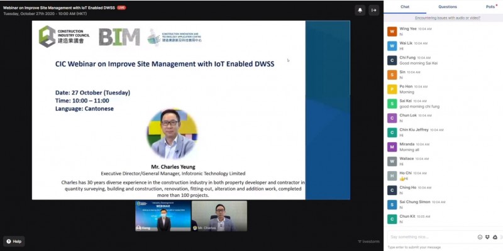
Task: Click the leave session exit icon
Action: tap(373, 10)
